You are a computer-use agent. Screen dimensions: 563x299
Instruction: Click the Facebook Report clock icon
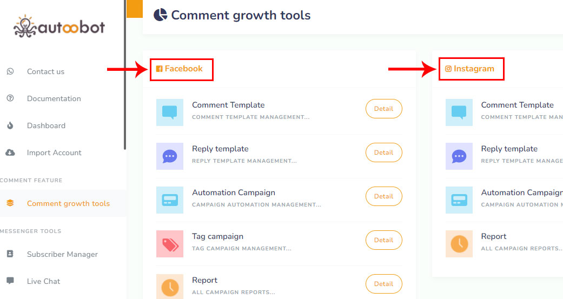[x=170, y=287]
